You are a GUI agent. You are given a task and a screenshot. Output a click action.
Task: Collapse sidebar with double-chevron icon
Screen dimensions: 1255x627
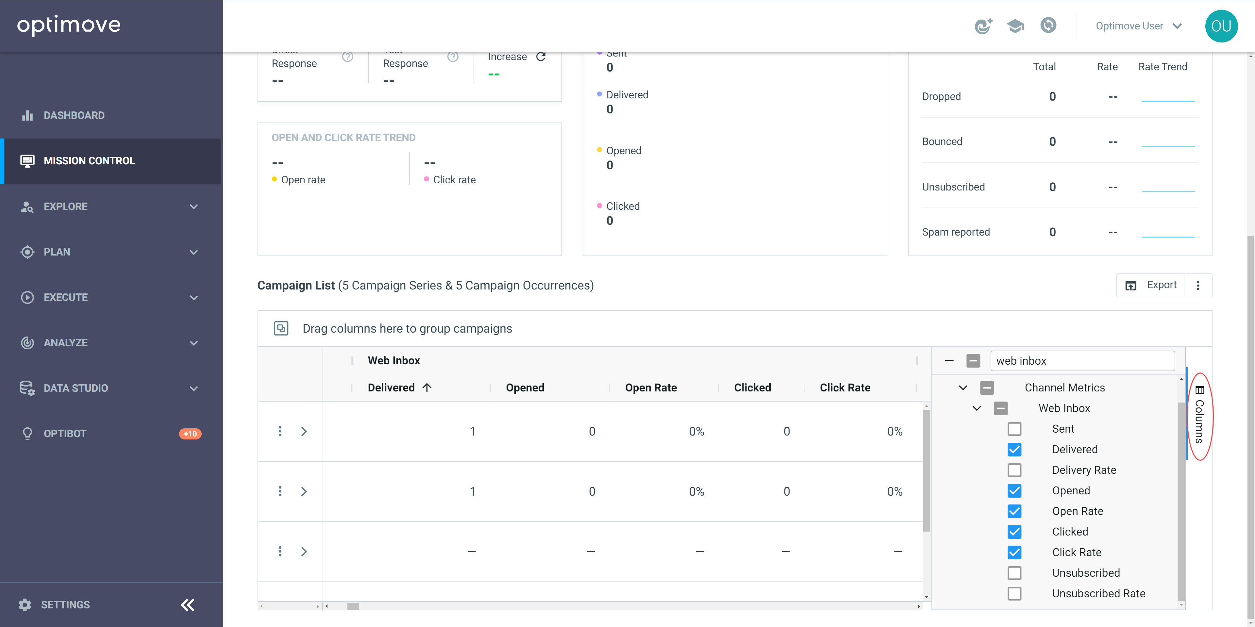188,604
